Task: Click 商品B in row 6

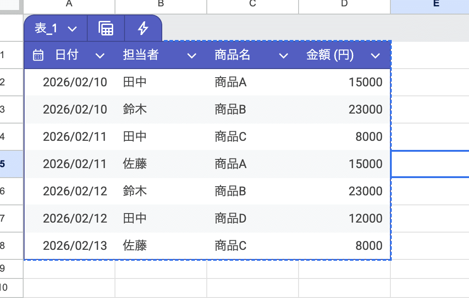Action: click(230, 191)
